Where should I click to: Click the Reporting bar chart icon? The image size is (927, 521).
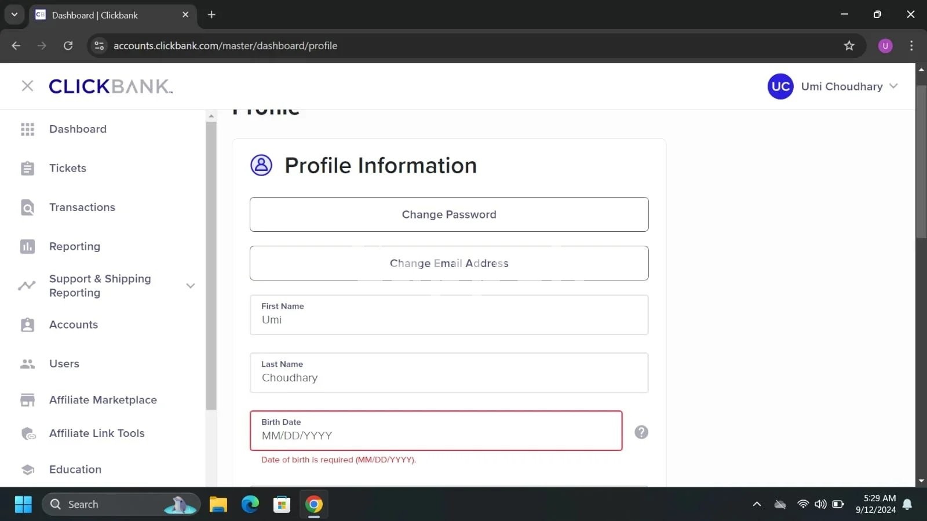click(x=27, y=246)
